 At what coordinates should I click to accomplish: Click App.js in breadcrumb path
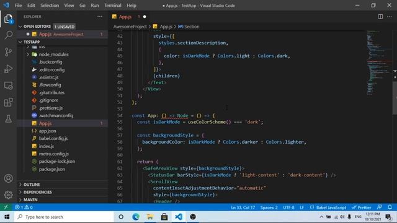163,27
